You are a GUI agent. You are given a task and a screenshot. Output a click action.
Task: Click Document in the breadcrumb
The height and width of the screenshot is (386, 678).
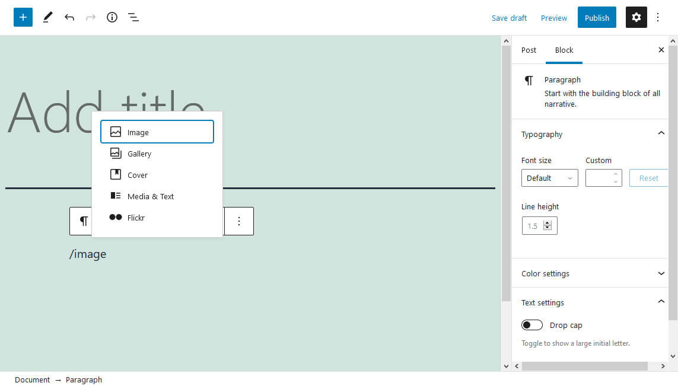(33, 379)
